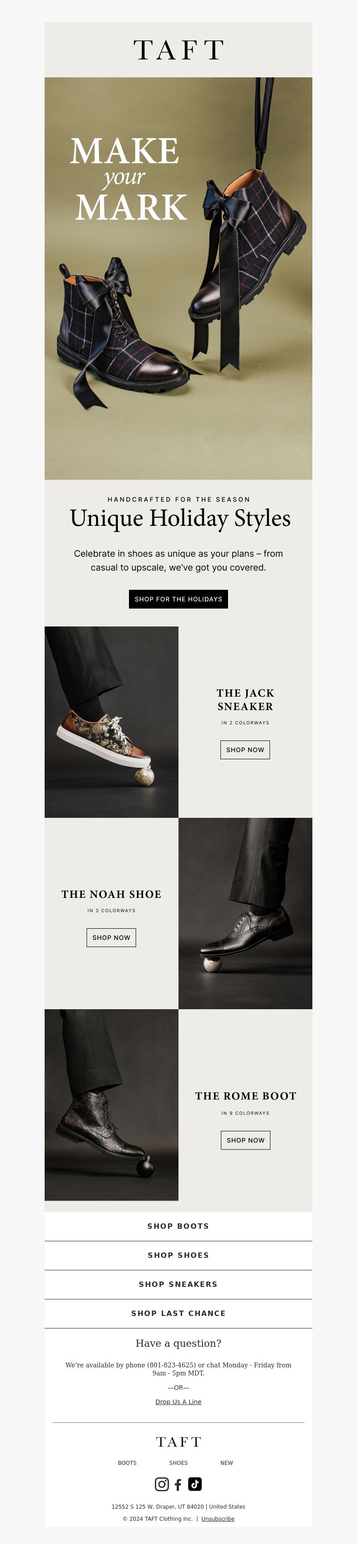Open TAFT's Facebook page icon
This screenshot has height=1544, width=357.
pyautogui.click(x=178, y=1485)
